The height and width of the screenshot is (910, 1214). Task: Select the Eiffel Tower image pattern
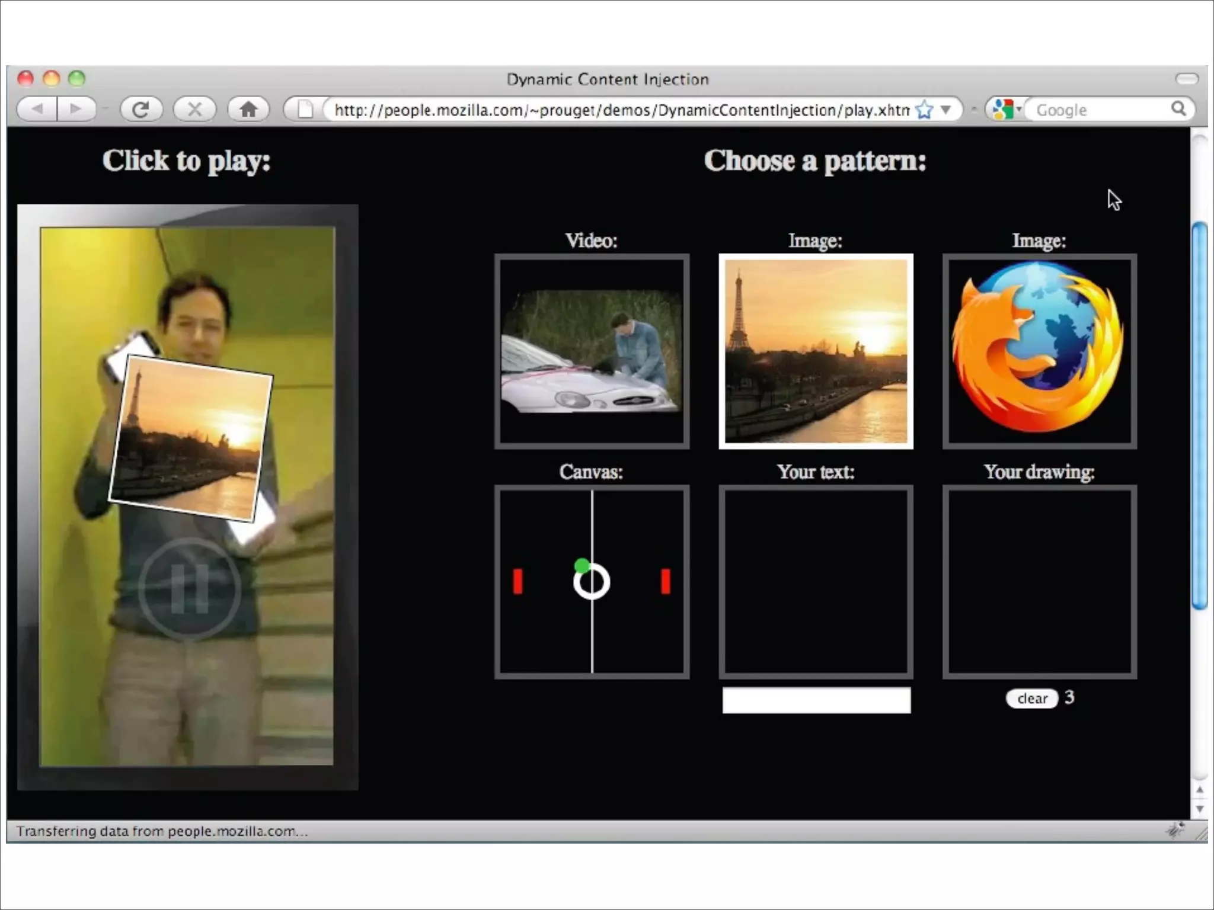pos(816,351)
